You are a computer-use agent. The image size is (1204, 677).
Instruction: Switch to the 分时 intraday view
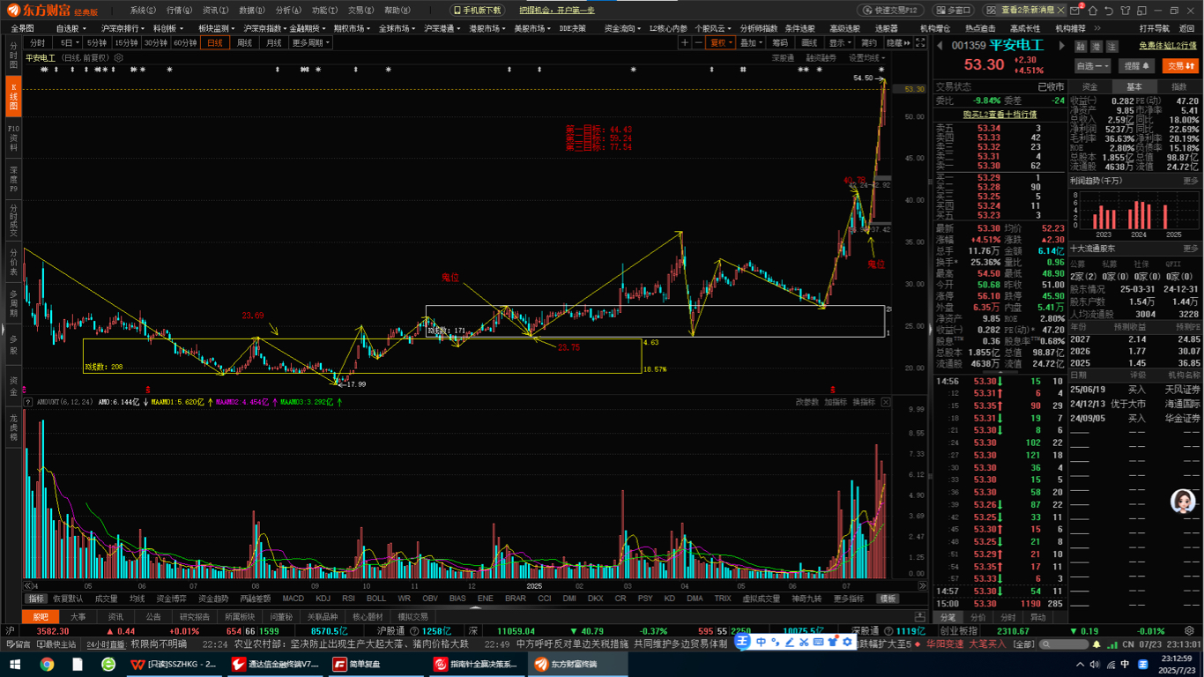point(38,42)
